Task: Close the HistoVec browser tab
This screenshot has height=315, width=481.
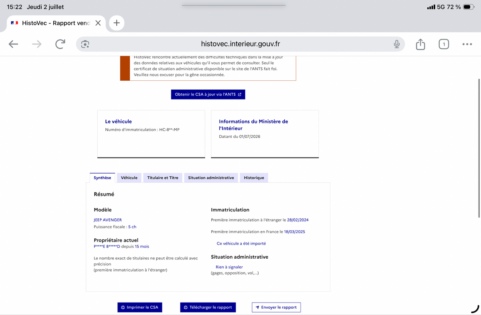Action: (x=98, y=23)
